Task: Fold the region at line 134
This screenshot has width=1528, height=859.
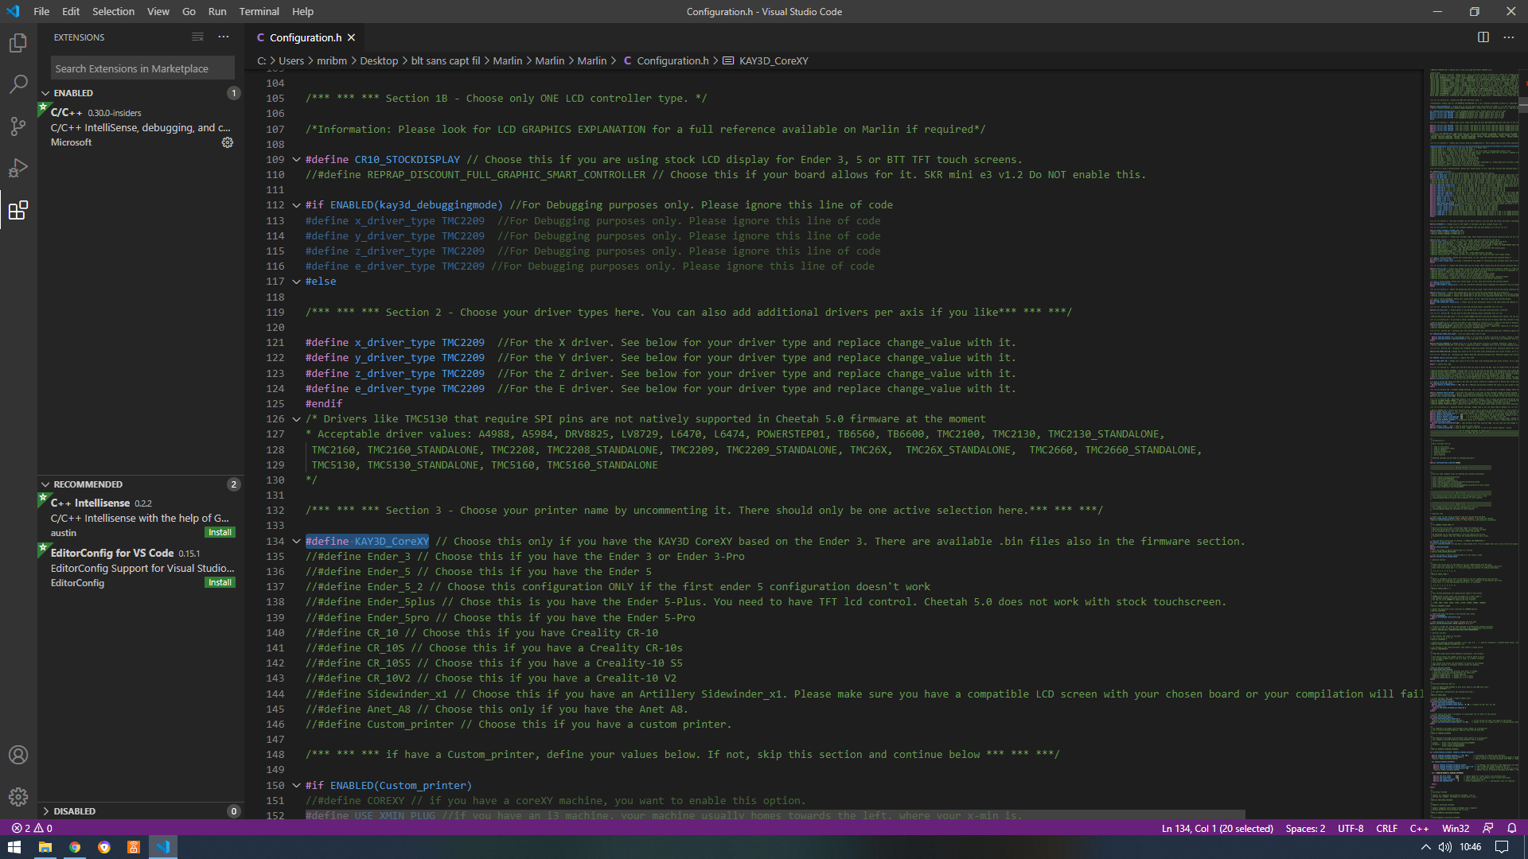Action: click(x=297, y=542)
